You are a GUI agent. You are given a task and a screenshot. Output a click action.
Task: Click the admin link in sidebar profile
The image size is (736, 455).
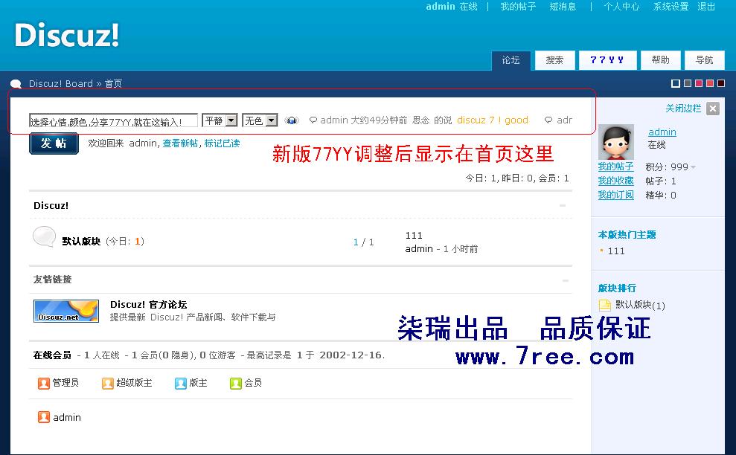pyautogui.click(x=662, y=132)
